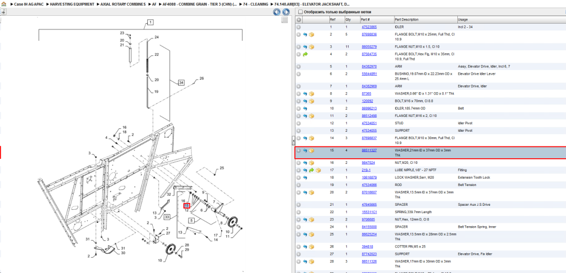The width and height of the screenshot is (566, 273).
Task: Go to the previous diagram with the left arrow
Action: [277, 12]
